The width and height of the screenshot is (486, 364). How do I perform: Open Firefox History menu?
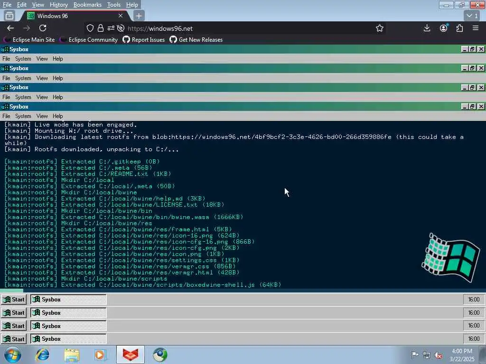pos(58,5)
